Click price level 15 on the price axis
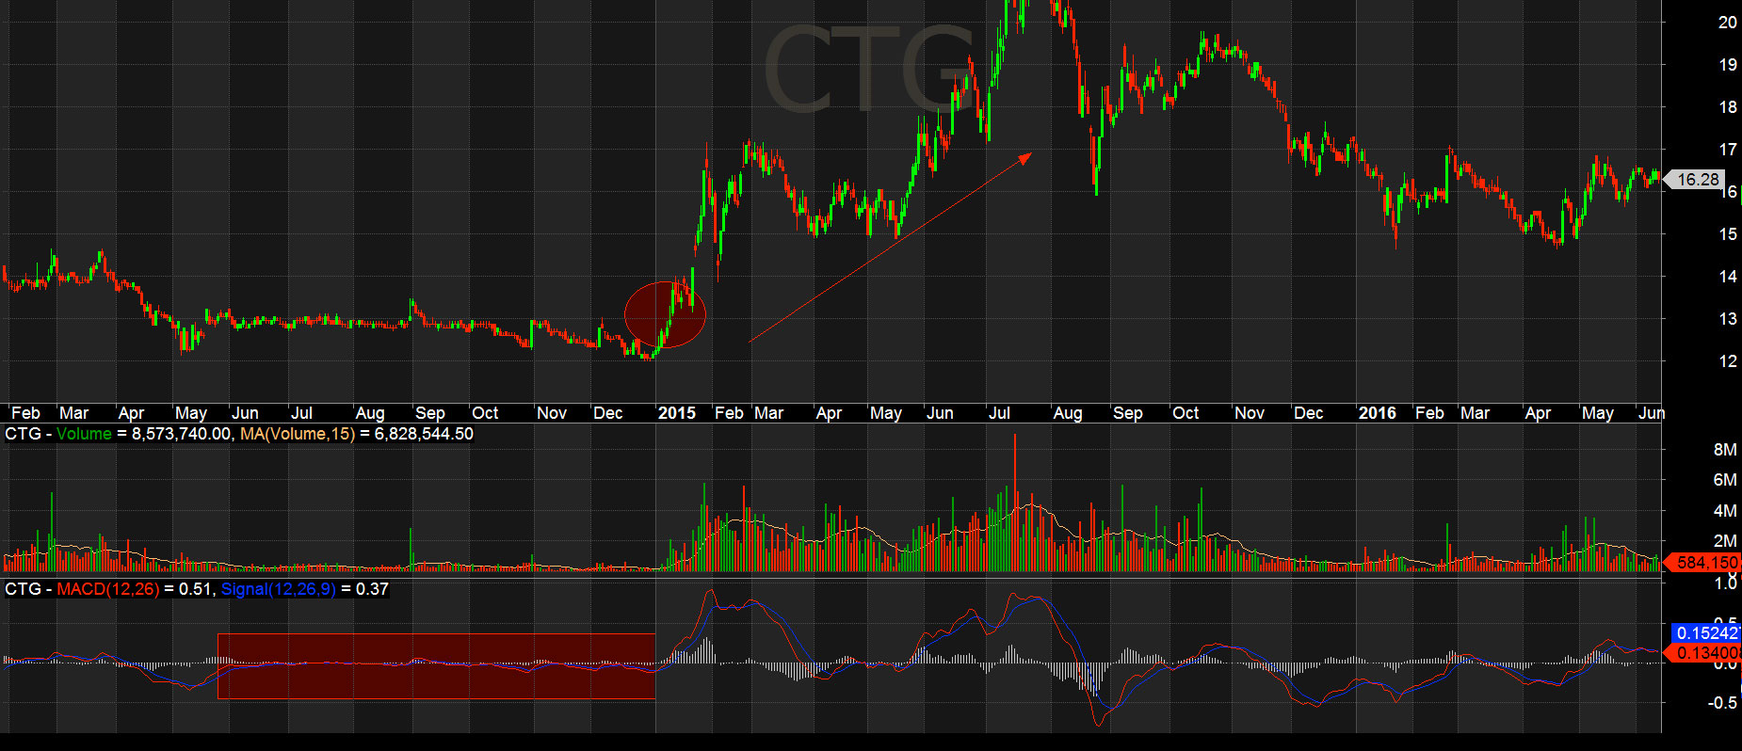The height and width of the screenshot is (751, 1742). point(1727,234)
